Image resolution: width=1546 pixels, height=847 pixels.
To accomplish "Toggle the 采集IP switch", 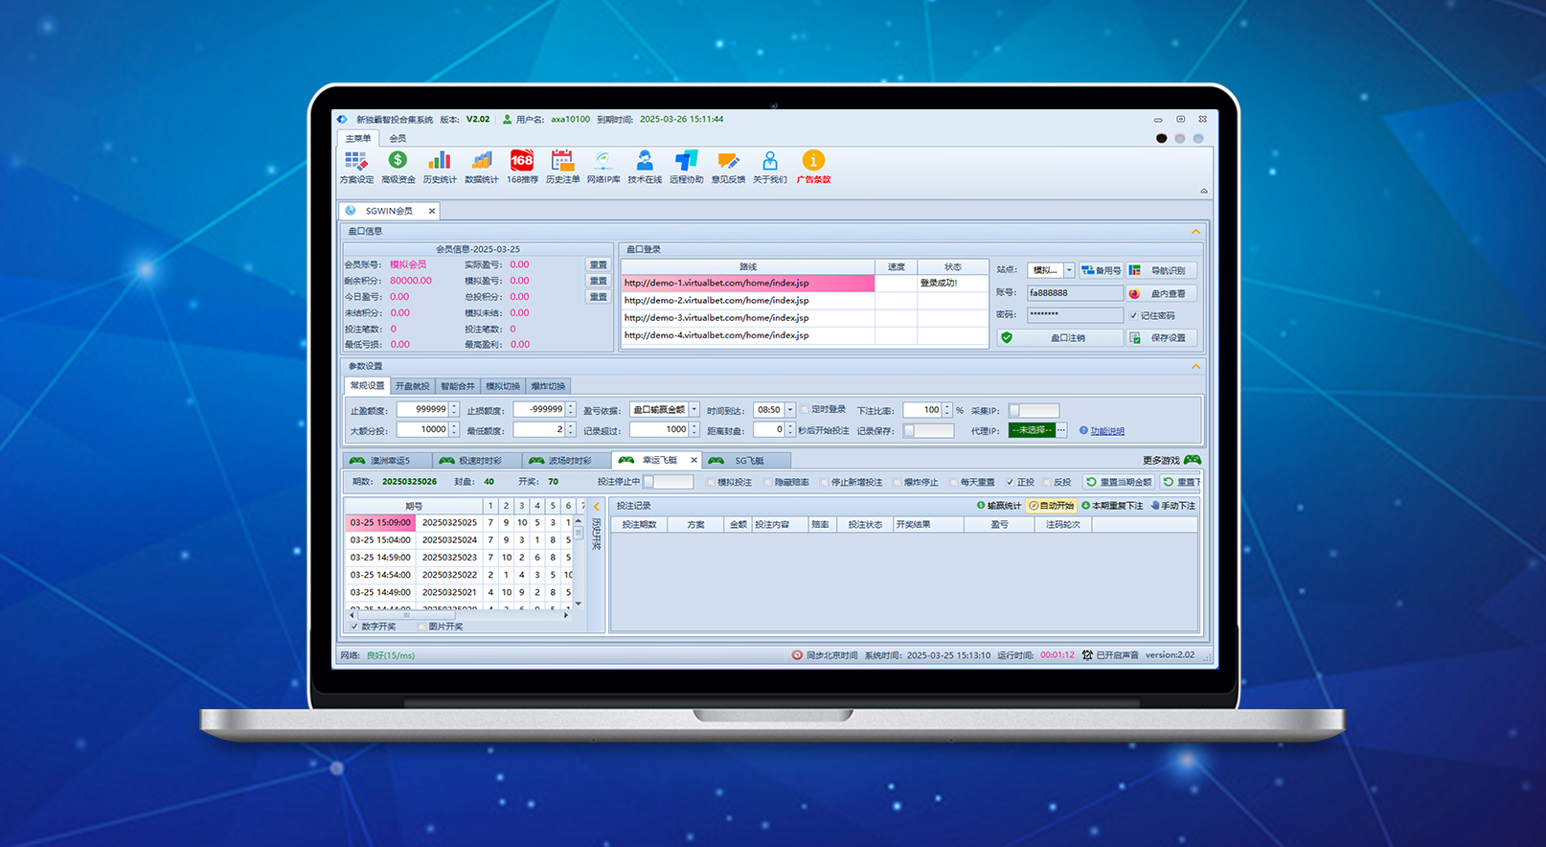I will coord(1033,410).
